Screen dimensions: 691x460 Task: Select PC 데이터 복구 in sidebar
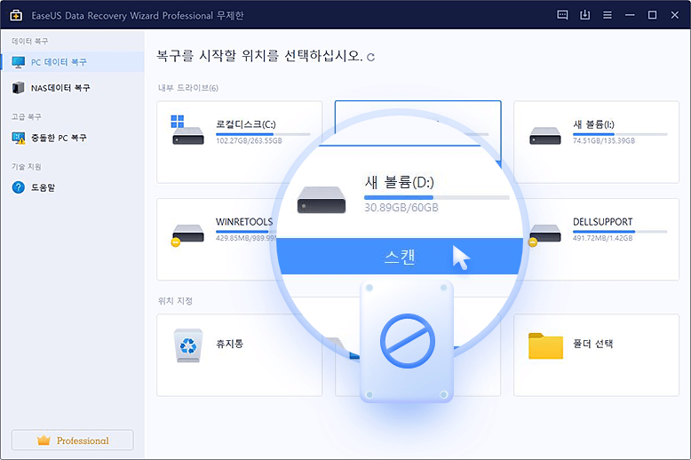pyautogui.click(x=60, y=62)
